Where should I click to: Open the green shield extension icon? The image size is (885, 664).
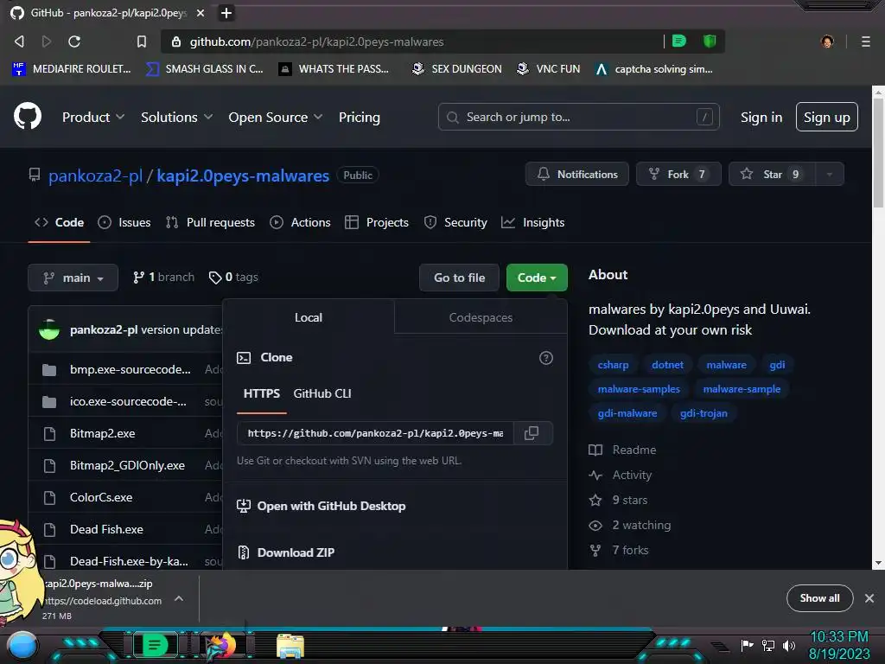point(710,41)
